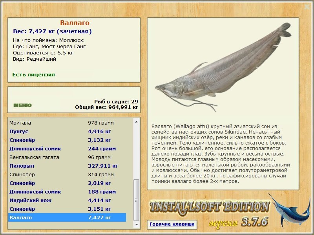Viewport: 314px width, 235px height.
Task: Click the Вид: Редчайший line
Action: [x=35, y=59]
